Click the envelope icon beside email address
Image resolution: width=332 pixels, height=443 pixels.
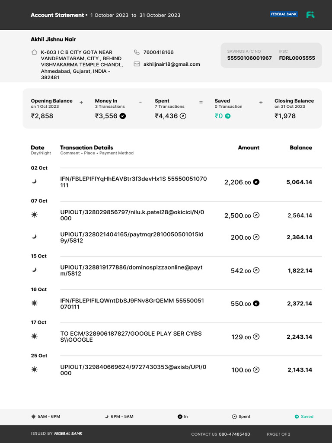(137, 64)
